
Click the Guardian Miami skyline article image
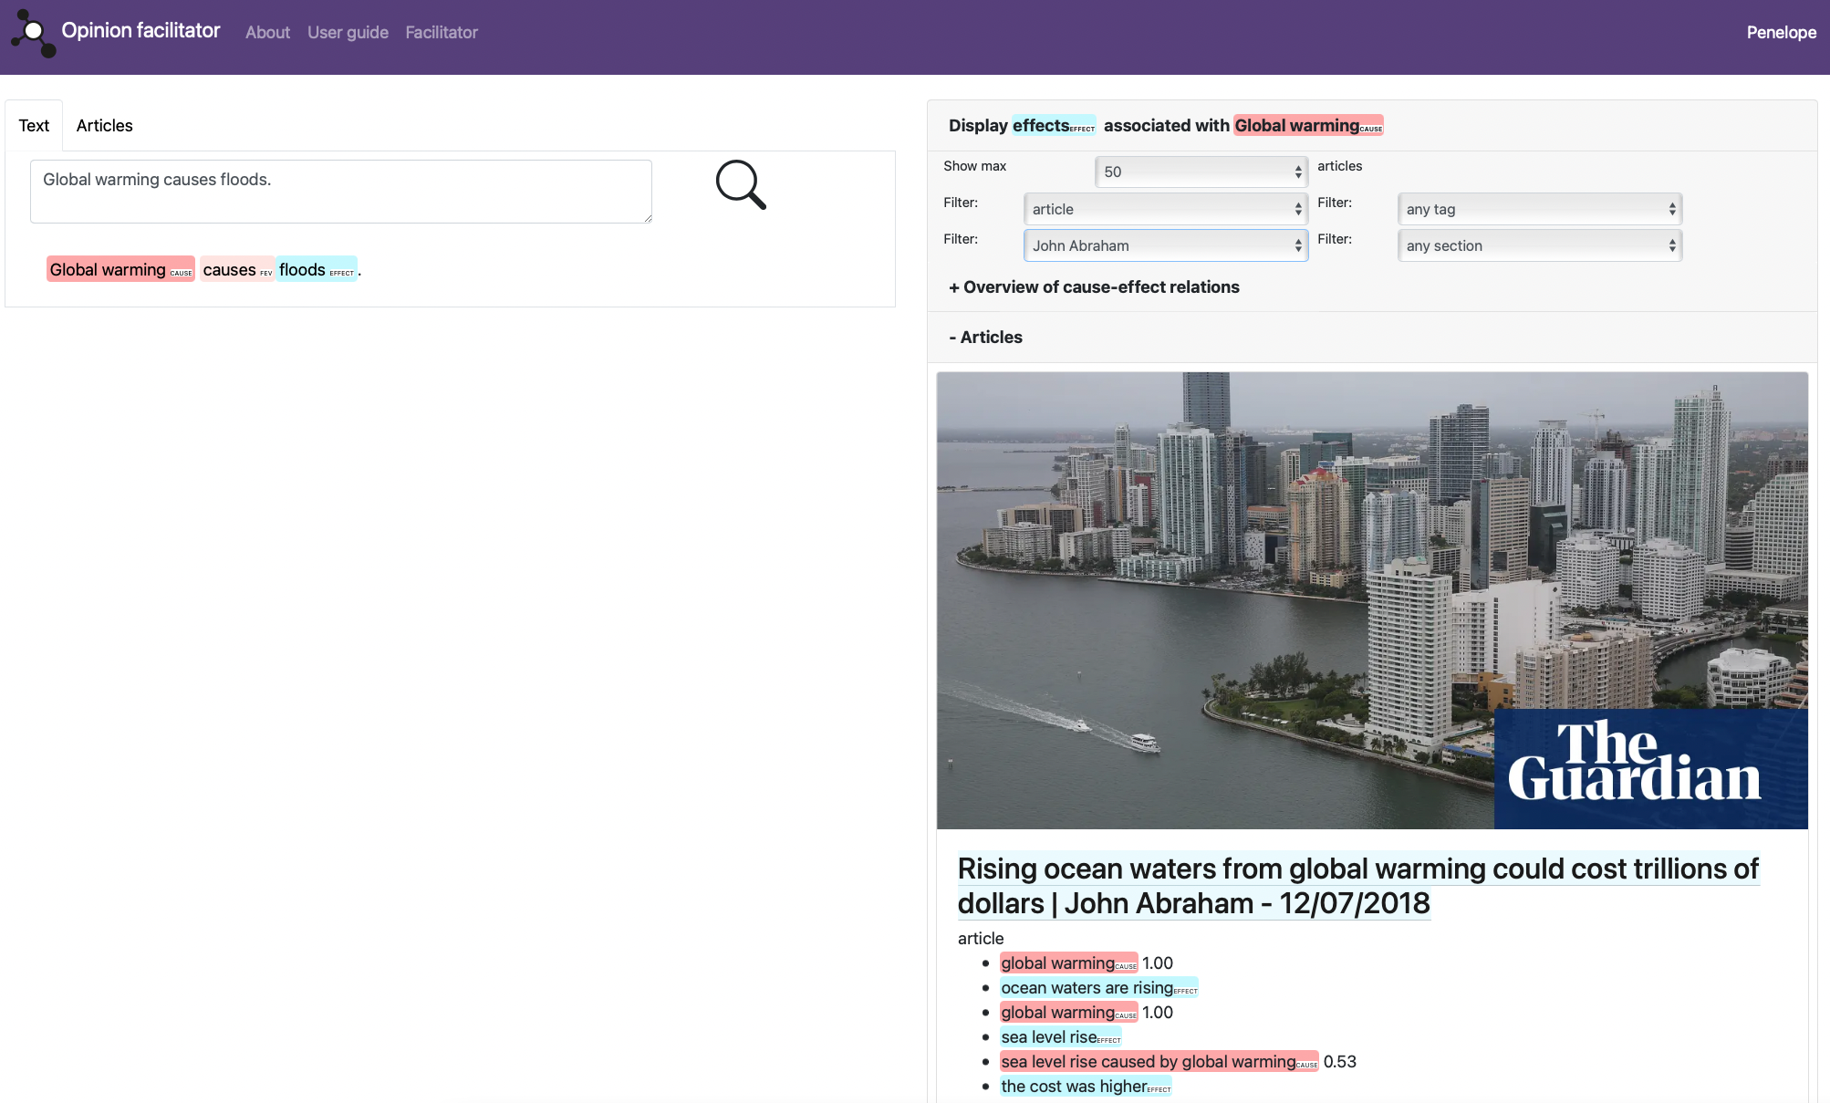pyautogui.click(x=1372, y=600)
